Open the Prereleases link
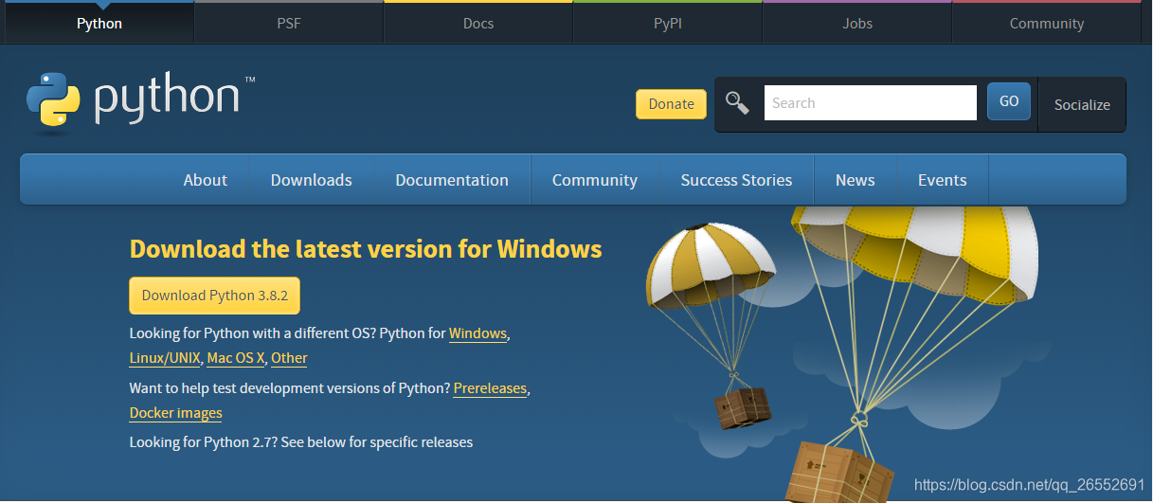Image resolution: width=1153 pixels, height=503 pixels. (490, 388)
